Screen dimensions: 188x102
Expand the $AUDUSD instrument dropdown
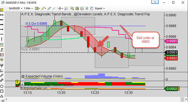(16, 8)
